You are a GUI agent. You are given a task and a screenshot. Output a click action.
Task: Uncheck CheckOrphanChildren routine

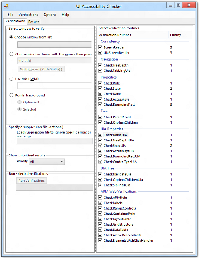coord(100,122)
